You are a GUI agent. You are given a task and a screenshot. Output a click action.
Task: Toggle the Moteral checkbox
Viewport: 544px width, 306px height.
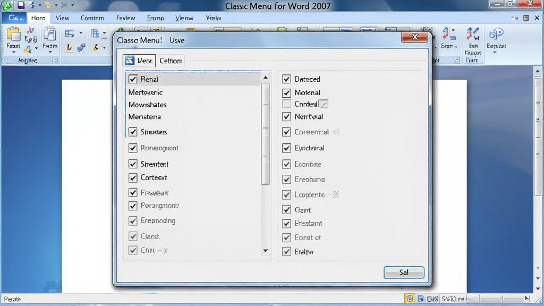(286, 92)
